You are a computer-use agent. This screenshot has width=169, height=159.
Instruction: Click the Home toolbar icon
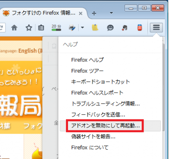pos(14,28)
